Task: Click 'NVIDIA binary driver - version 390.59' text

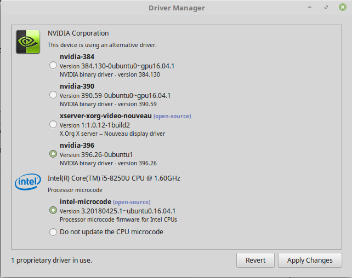Action: click(x=108, y=104)
